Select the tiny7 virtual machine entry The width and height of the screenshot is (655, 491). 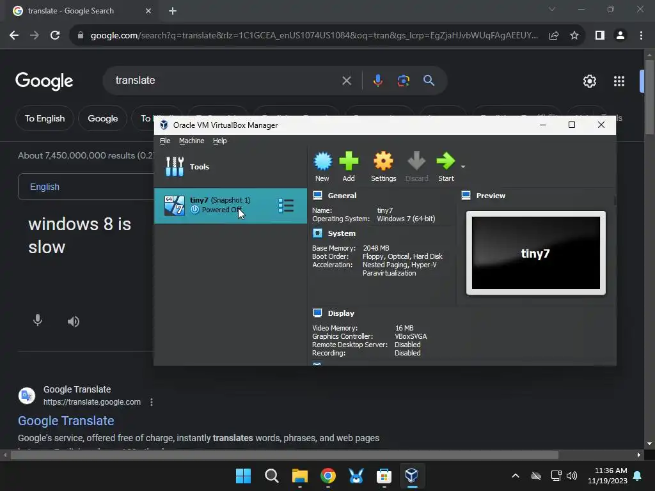point(230,206)
